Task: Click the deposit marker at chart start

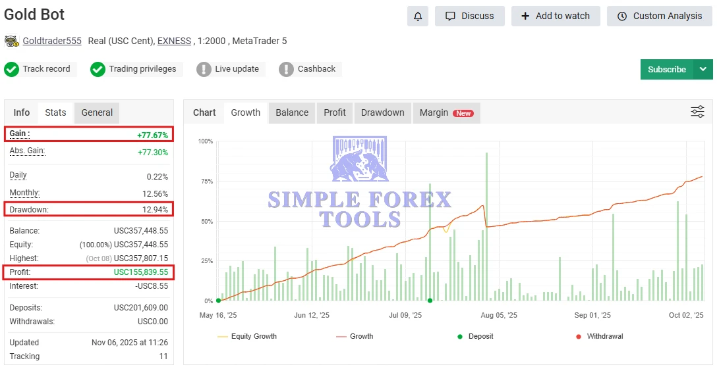Action: (218, 301)
